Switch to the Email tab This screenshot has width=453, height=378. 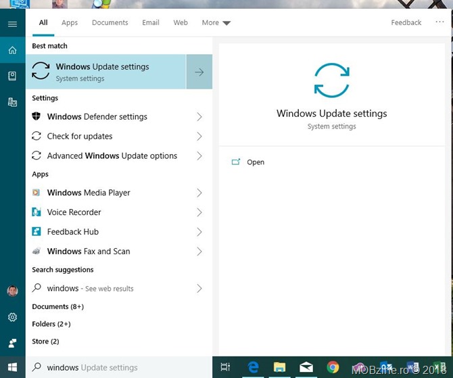pos(151,22)
